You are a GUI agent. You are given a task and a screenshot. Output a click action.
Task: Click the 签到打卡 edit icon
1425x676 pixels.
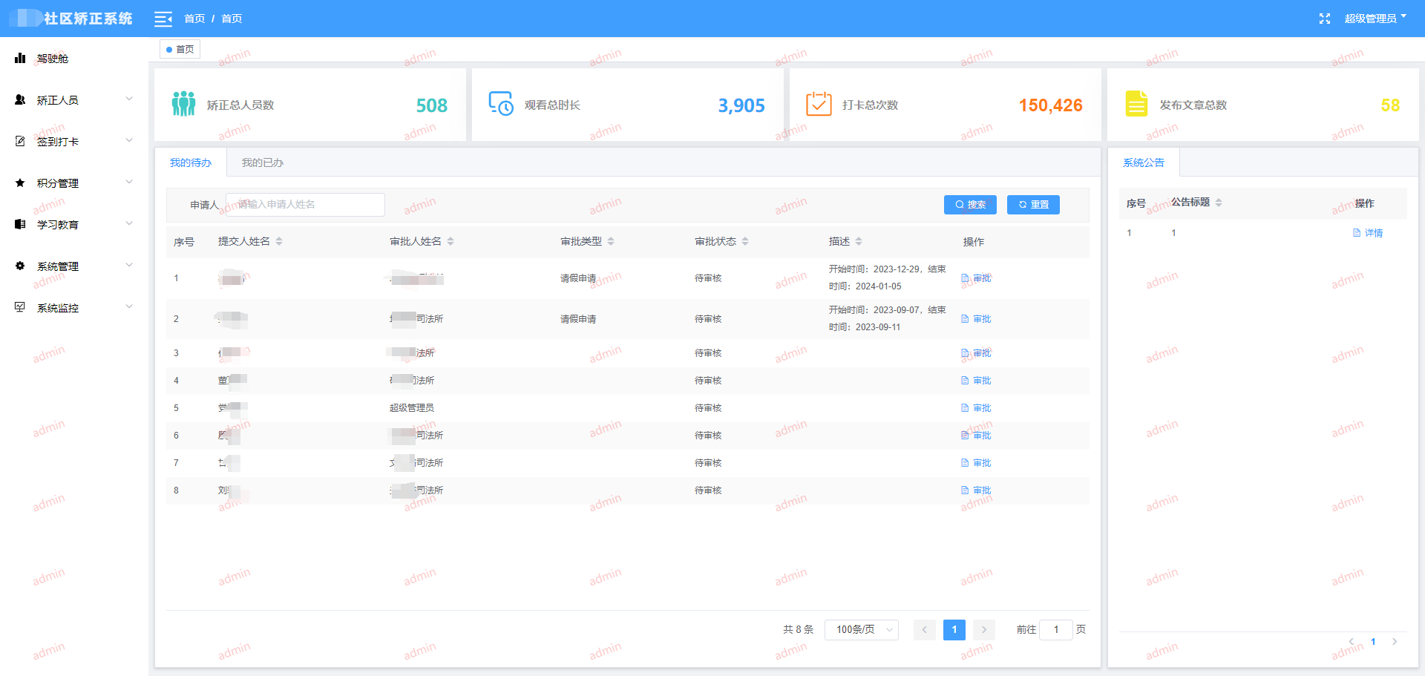pos(20,141)
